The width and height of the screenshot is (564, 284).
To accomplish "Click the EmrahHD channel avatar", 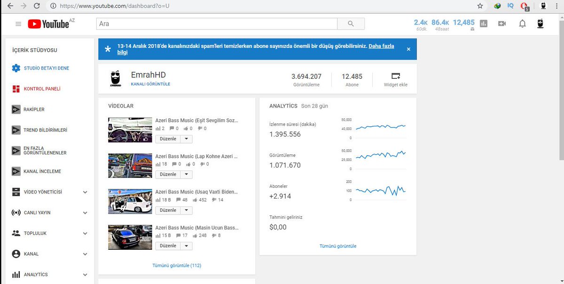I will click(115, 79).
